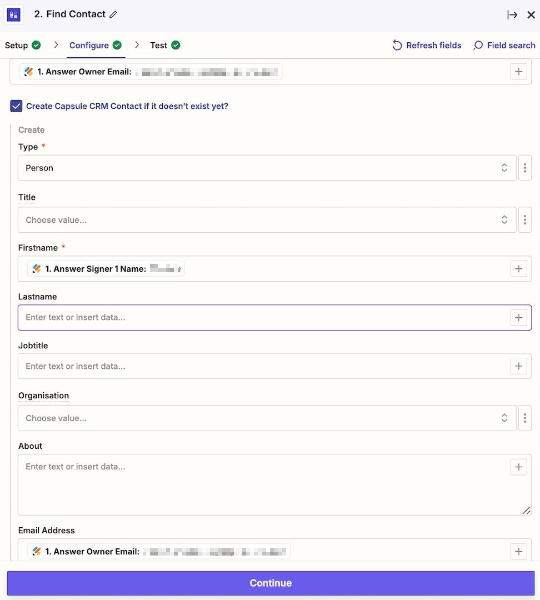
Task: Close the Find Contact panel
Action: (x=531, y=15)
